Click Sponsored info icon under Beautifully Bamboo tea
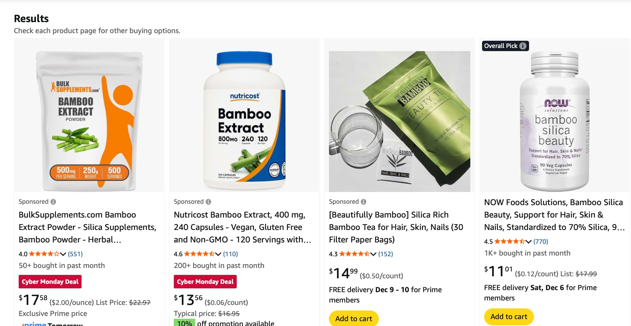 point(364,202)
